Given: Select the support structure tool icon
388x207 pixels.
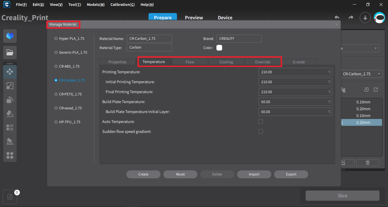Looking at the screenshot, I should (10, 141).
